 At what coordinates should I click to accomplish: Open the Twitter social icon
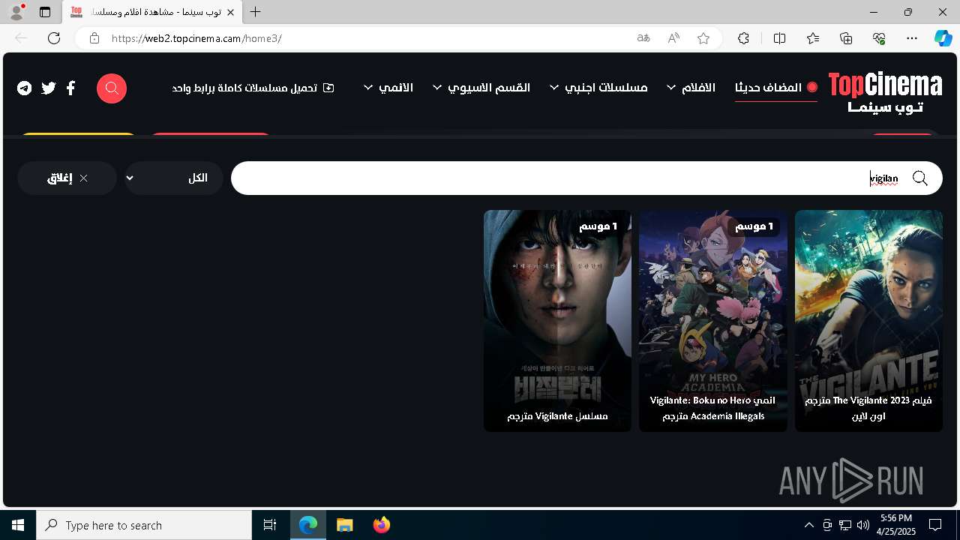pos(49,88)
